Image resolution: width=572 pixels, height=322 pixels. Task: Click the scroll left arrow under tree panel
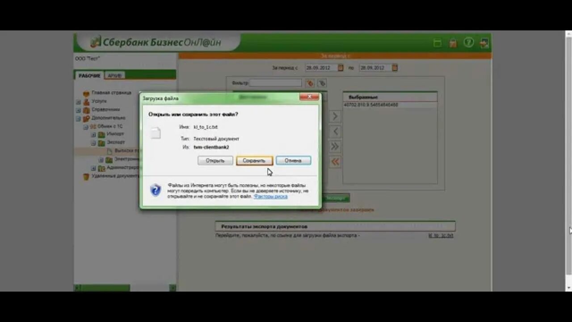pos(77,288)
